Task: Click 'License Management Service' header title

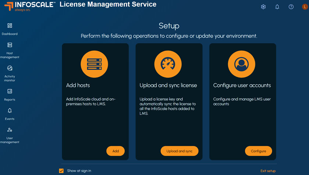Action: tap(108, 4)
